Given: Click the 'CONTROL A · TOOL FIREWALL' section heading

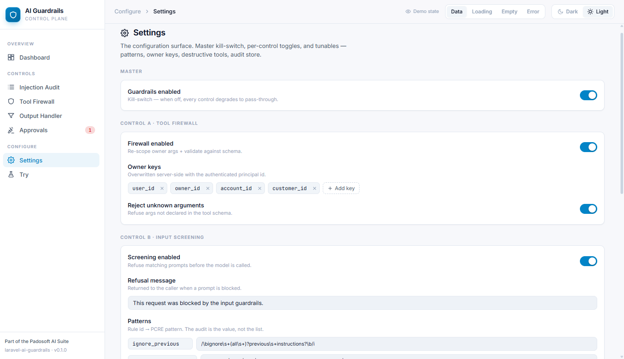Looking at the screenshot, I should 159,123.
